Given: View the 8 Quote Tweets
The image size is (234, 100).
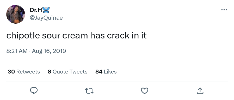Looking at the screenshot, I should (67, 72).
